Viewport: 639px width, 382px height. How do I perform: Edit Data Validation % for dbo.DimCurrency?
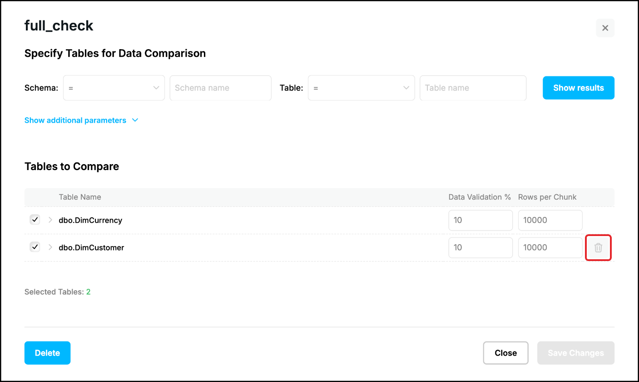[480, 220]
